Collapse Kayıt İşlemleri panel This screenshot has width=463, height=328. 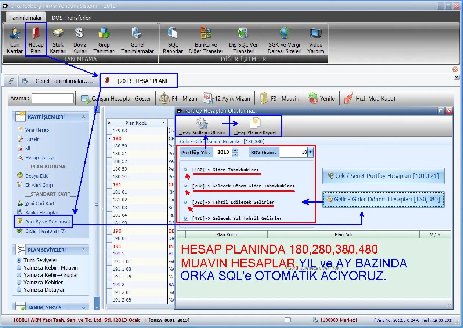[x=83, y=117]
